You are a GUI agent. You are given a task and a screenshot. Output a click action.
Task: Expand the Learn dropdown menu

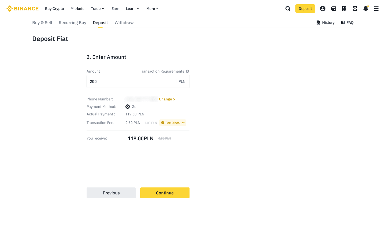point(132,9)
